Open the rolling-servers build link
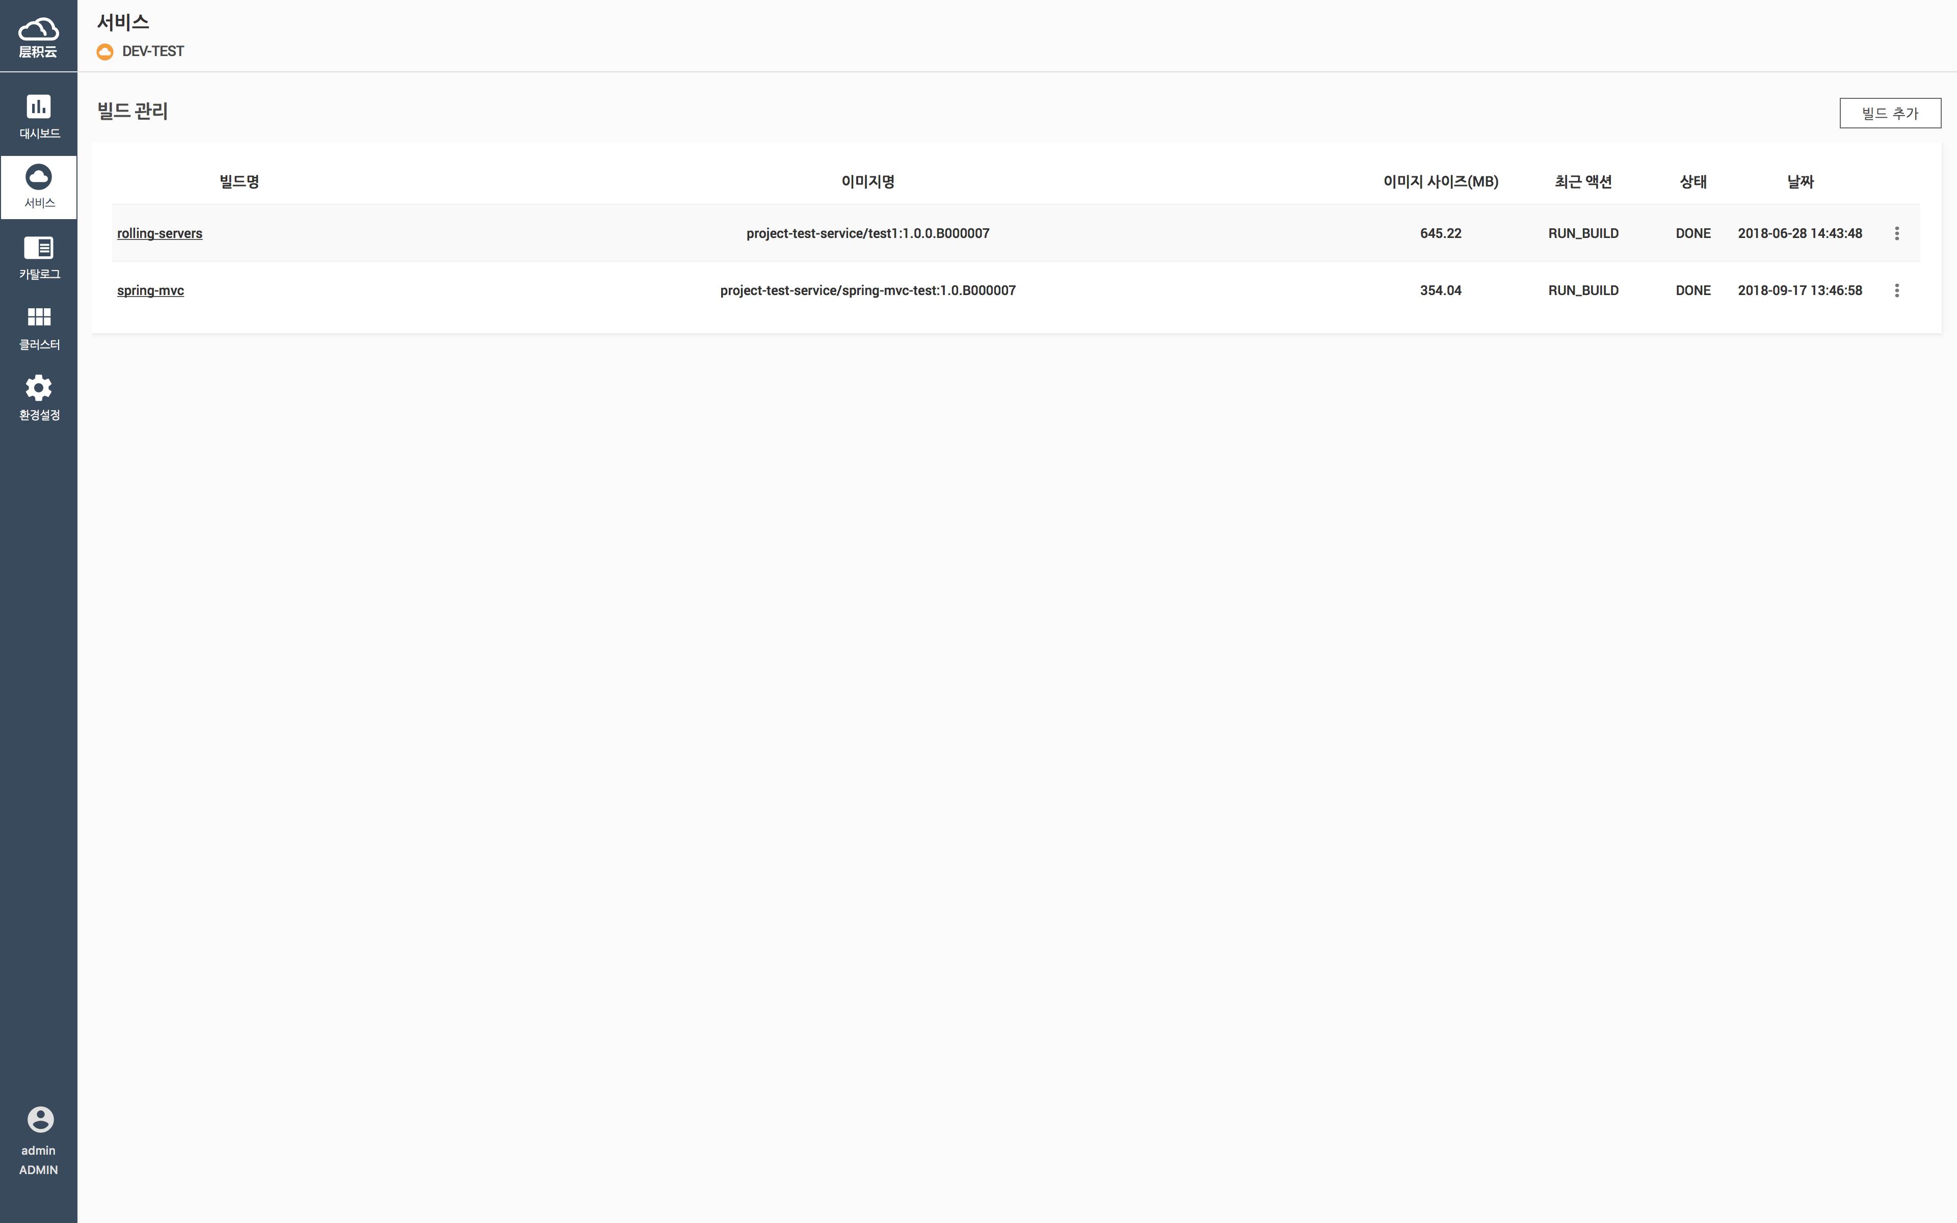 tap(160, 234)
